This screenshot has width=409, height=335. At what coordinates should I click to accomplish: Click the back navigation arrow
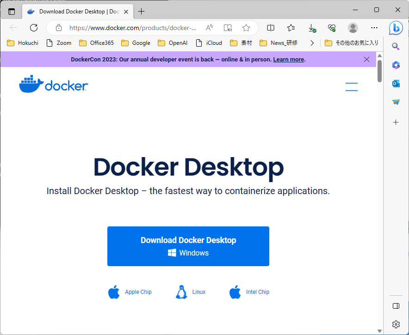point(13,28)
